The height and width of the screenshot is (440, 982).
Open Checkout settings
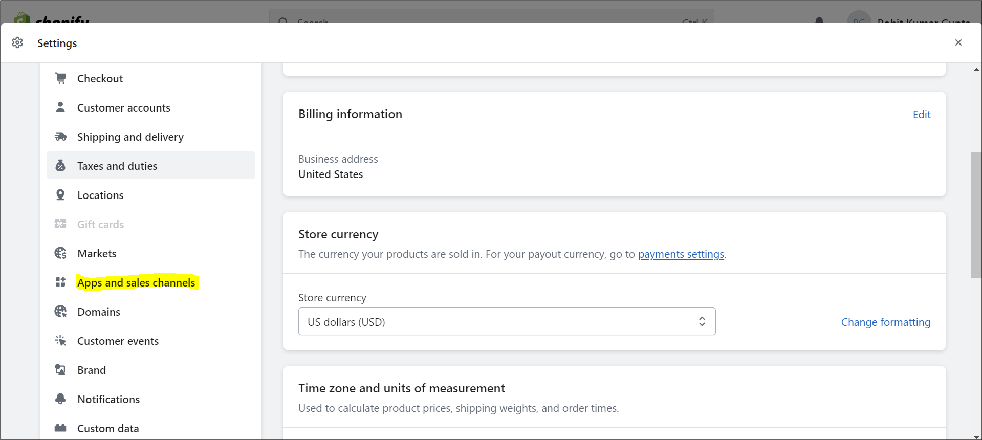point(151,78)
